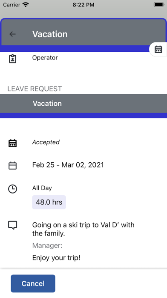The height and width of the screenshot is (298, 167).
Task: Click the comment bubble icon
Action: click(x=12, y=225)
